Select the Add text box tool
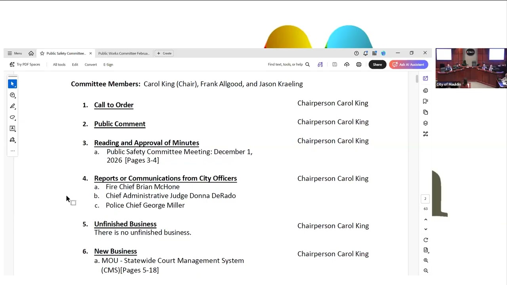 tap(13, 129)
